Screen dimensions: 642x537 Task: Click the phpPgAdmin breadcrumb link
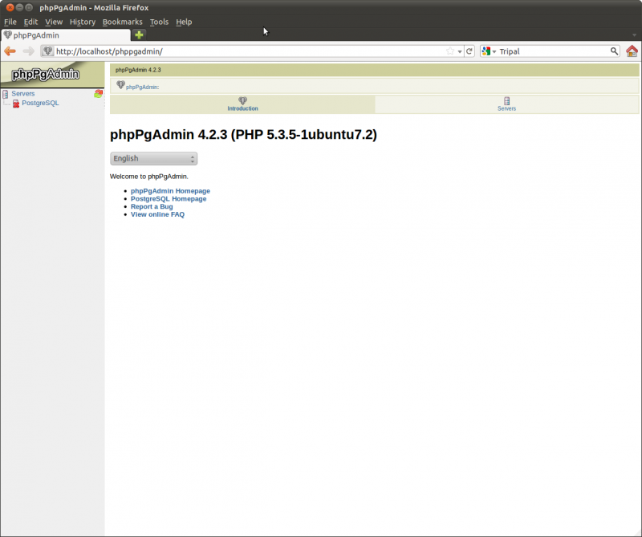pyautogui.click(x=142, y=87)
